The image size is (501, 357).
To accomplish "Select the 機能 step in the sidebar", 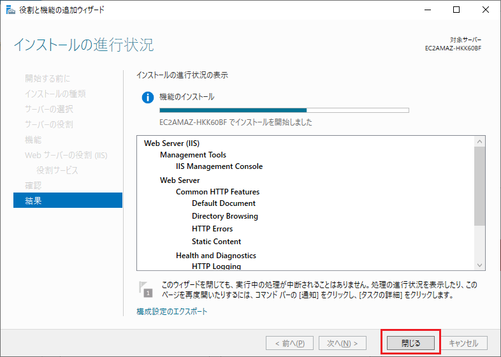I will [33, 140].
